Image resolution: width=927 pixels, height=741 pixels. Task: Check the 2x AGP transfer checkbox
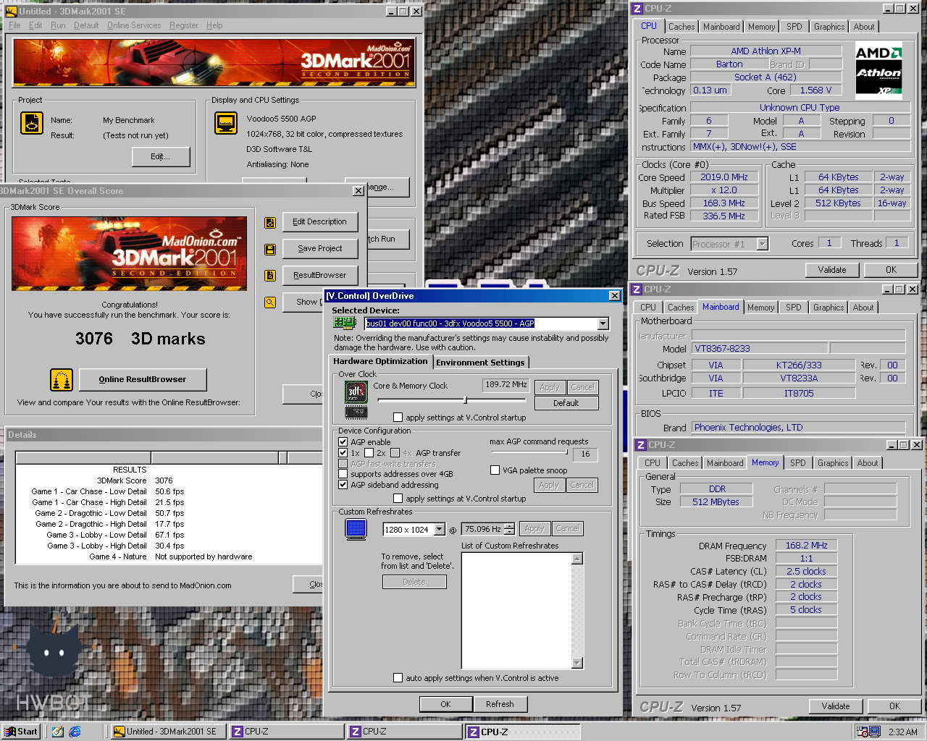369,453
